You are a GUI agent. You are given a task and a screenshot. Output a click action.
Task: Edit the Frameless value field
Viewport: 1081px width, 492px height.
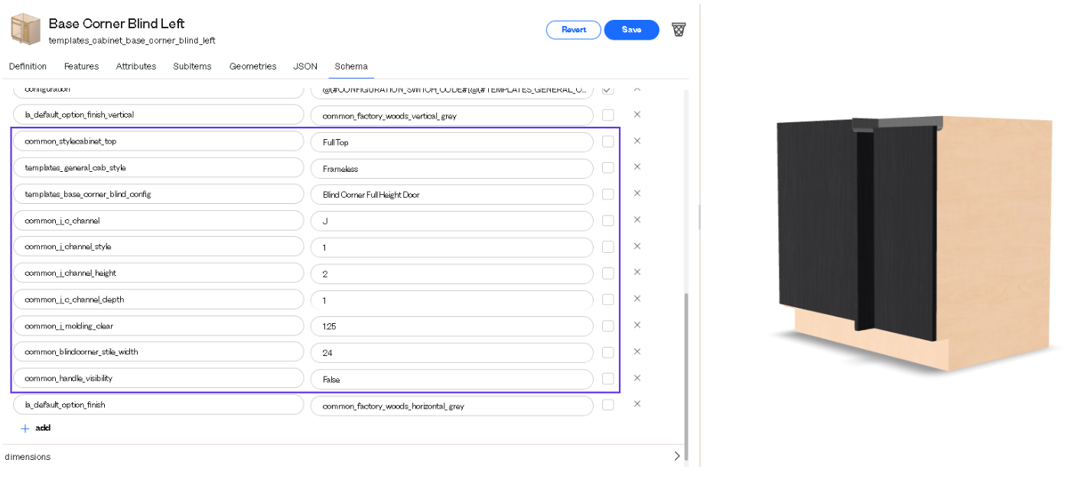click(452, 168)
